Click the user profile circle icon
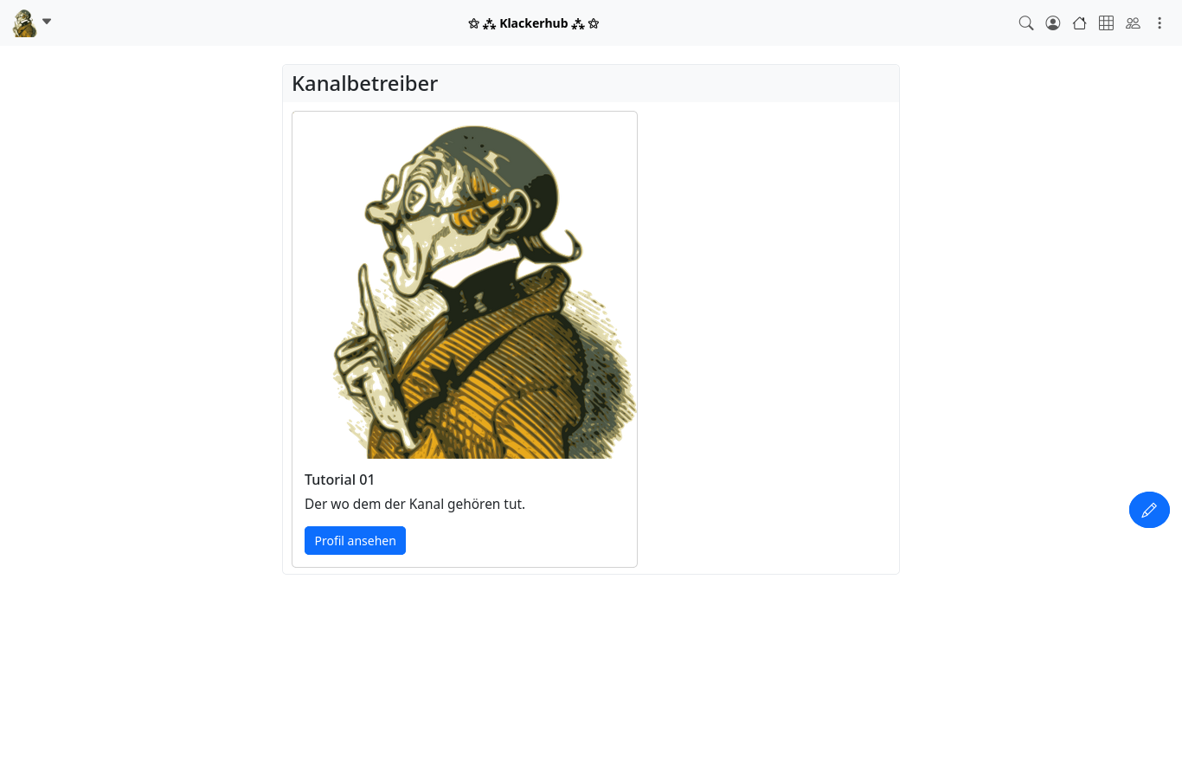1182x766 pixels. coord(1053,23)
